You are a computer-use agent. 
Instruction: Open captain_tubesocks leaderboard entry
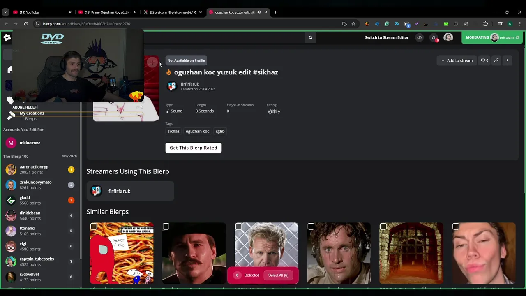point(41,261)
